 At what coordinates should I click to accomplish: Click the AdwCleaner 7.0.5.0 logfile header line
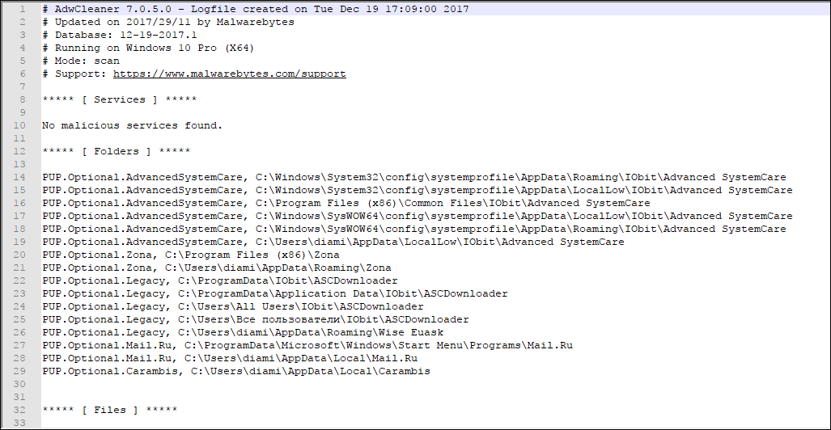(x=256, y=9)
